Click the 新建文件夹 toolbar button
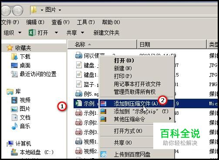This screenshot has width=219, height=160. (x=106, y=33)
